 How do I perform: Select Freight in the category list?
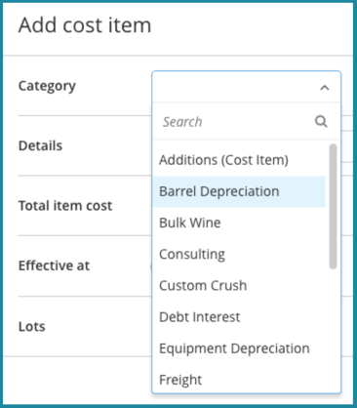tap(239, 380)
